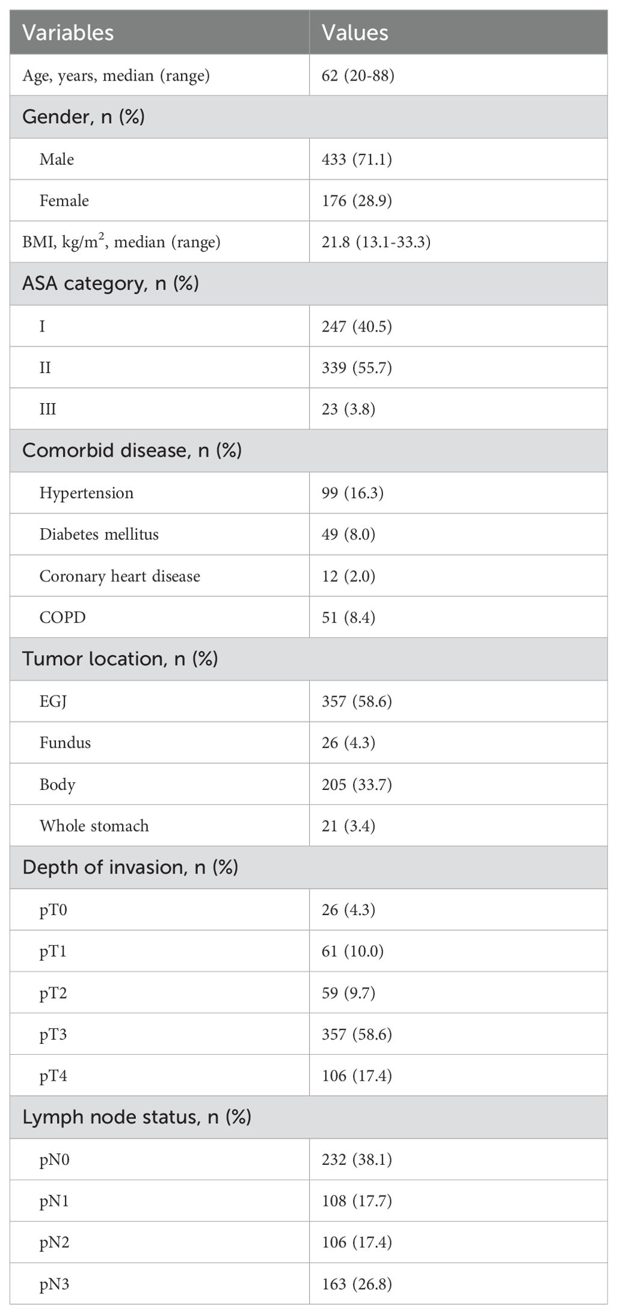
Task: Select the COPD value 51 (8.4)
Action: click(348, 617)
